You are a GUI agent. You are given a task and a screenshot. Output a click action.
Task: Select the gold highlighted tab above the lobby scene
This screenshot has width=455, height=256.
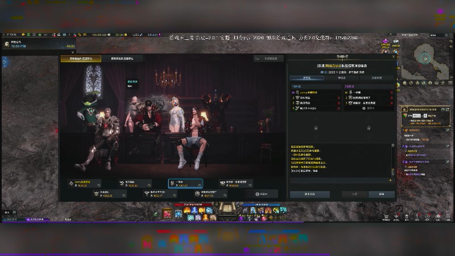click(x=81, y=59)
